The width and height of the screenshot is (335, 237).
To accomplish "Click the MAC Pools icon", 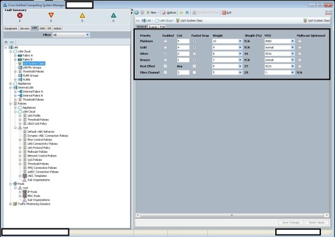I will click(x=25, y=196).
